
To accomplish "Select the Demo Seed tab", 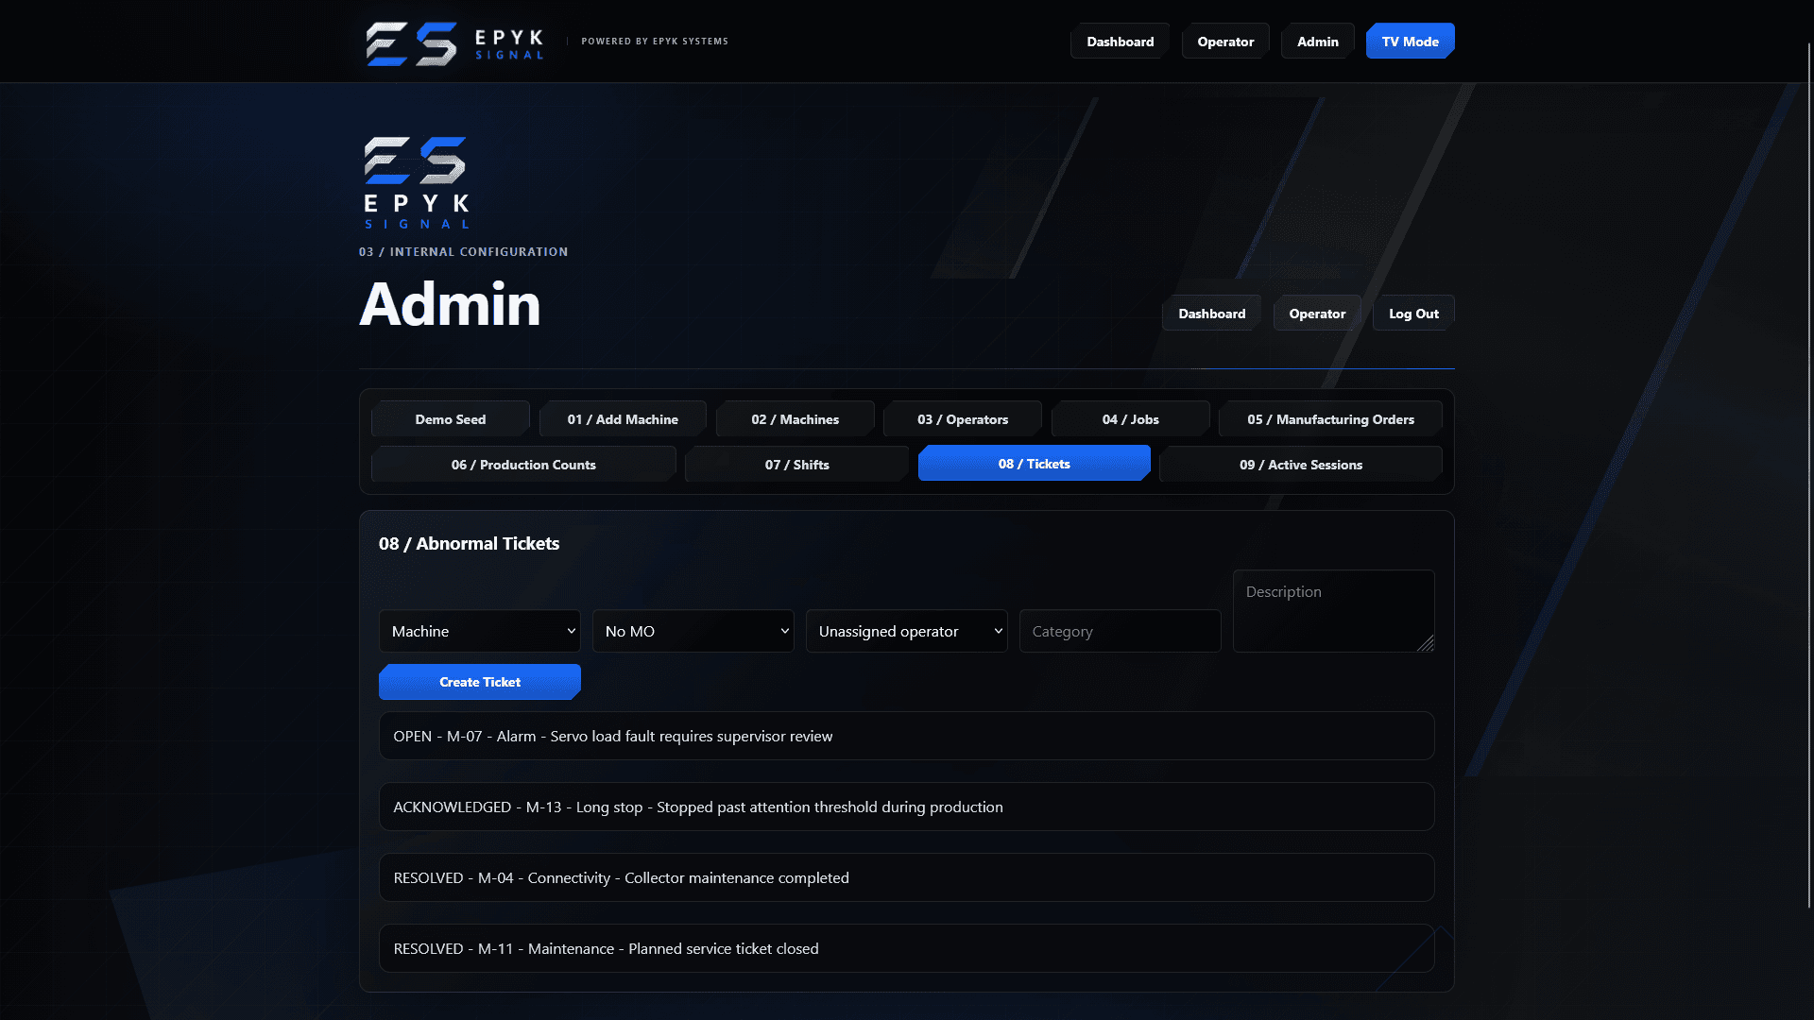I will point(451,419).
